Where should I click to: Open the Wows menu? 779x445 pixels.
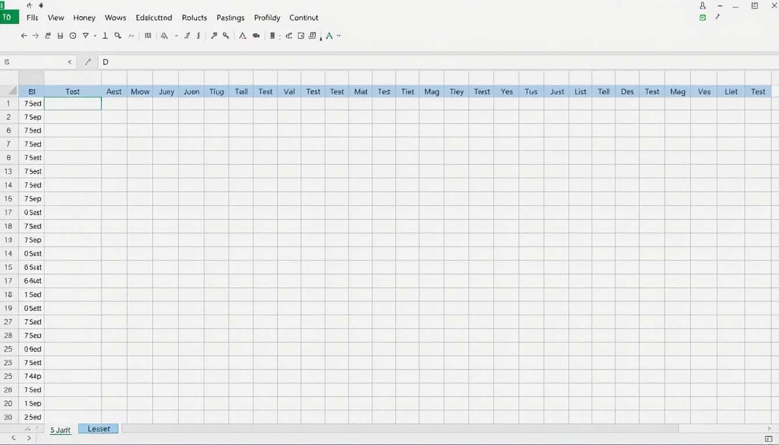coord(115,18)
